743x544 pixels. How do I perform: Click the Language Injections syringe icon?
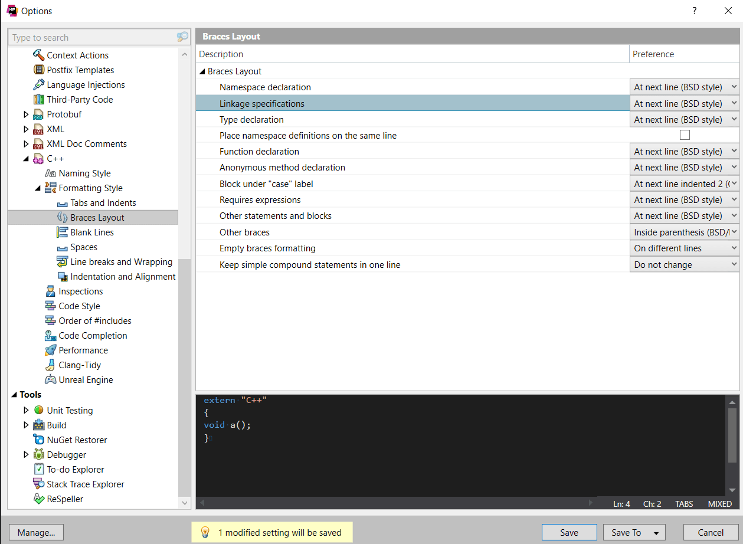pos(39,84)
